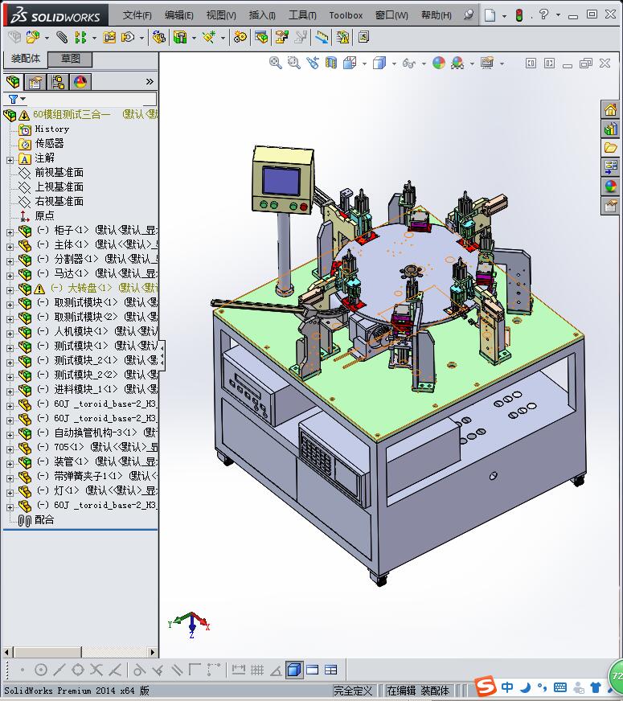623x701 pixels.
Task: Click the Previous View icon
Action: coord(313,63)
